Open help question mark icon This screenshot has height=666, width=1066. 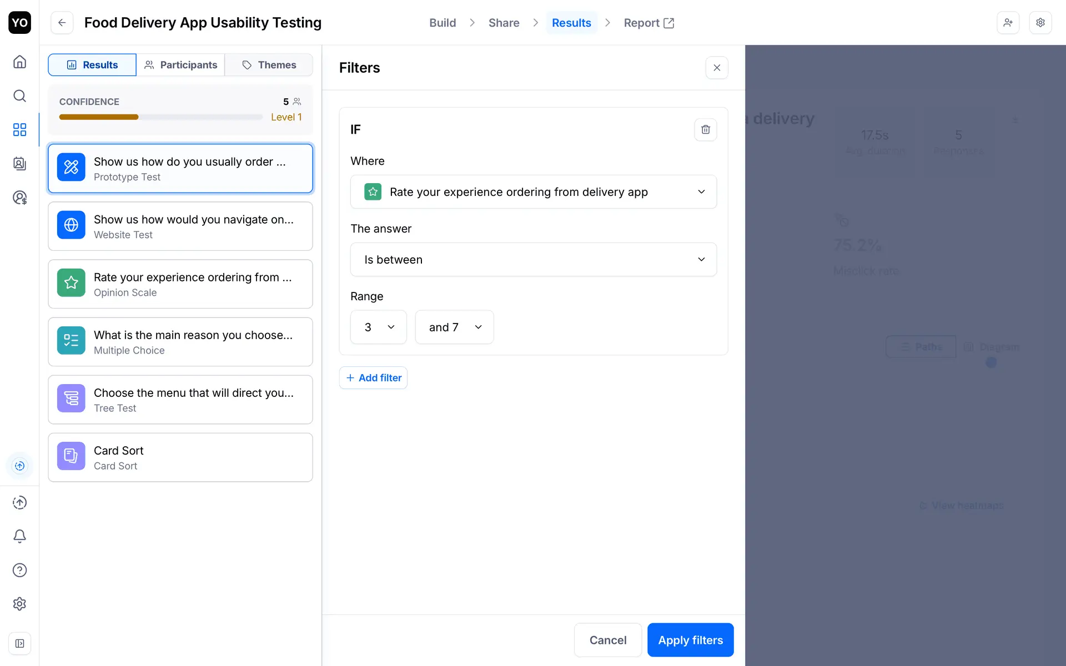click(19, 570)
